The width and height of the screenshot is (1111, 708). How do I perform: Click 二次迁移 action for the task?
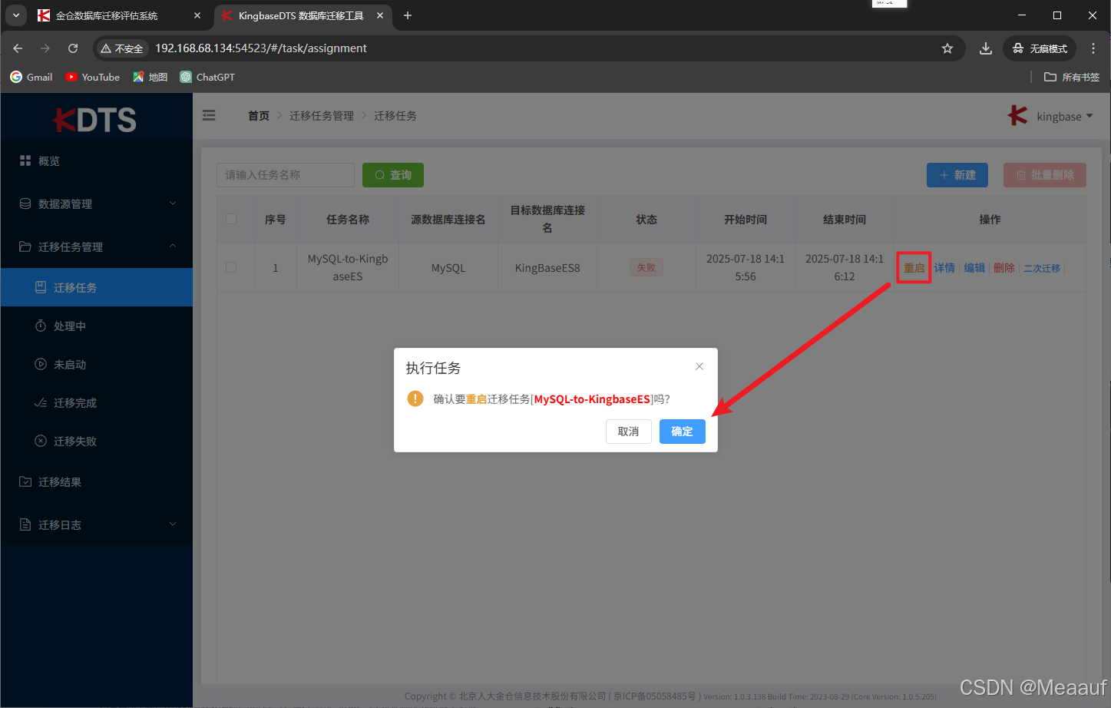point(1042,268)
